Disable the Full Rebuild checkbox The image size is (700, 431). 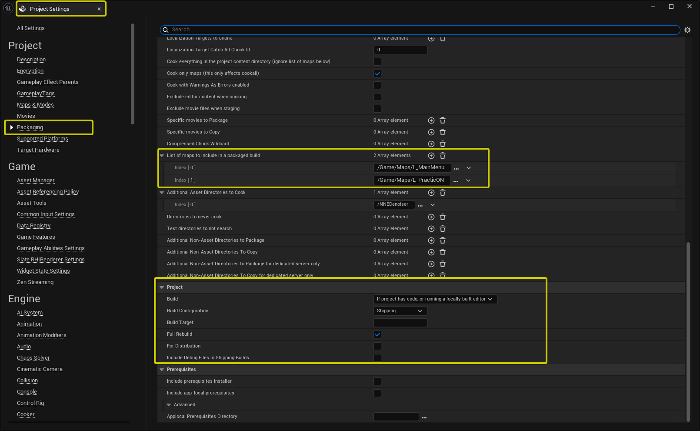point(377,334)
